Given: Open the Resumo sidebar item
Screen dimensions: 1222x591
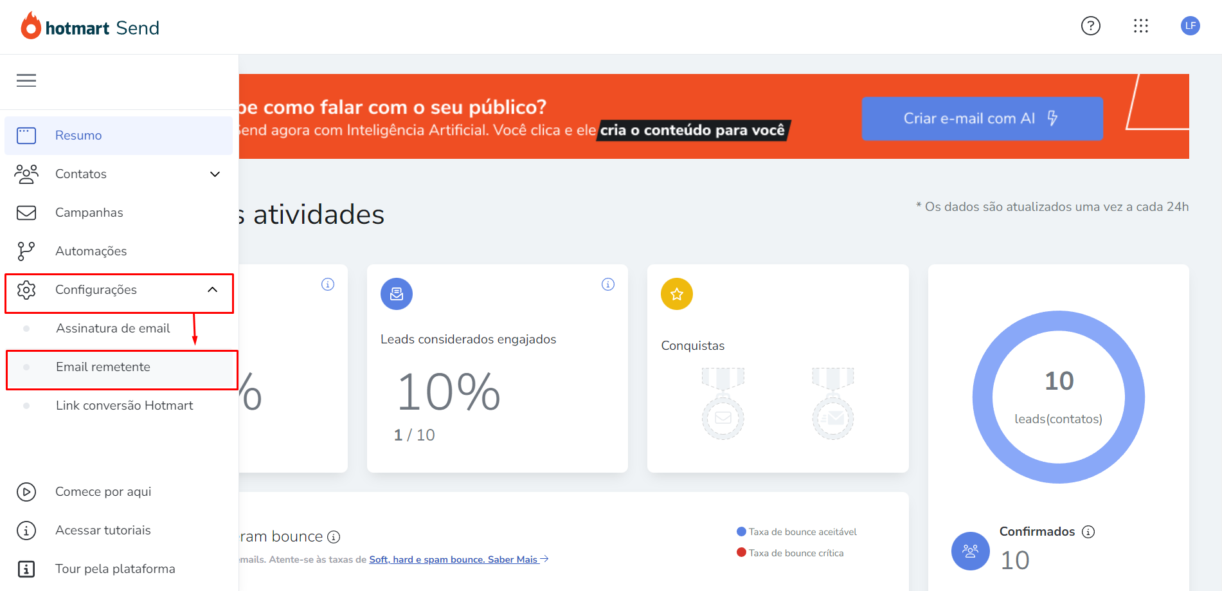Looking at the screenshot, I should pyautogui.click(x=119, y=136).
